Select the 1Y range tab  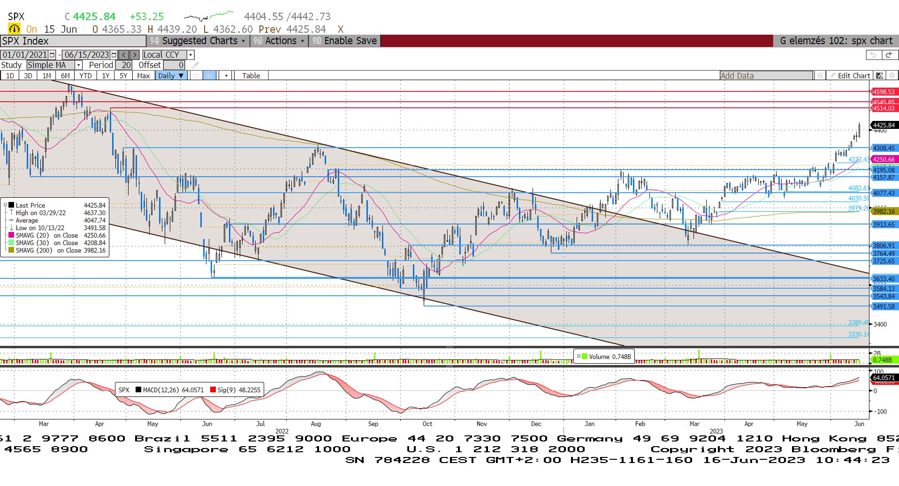pos(106,75)
